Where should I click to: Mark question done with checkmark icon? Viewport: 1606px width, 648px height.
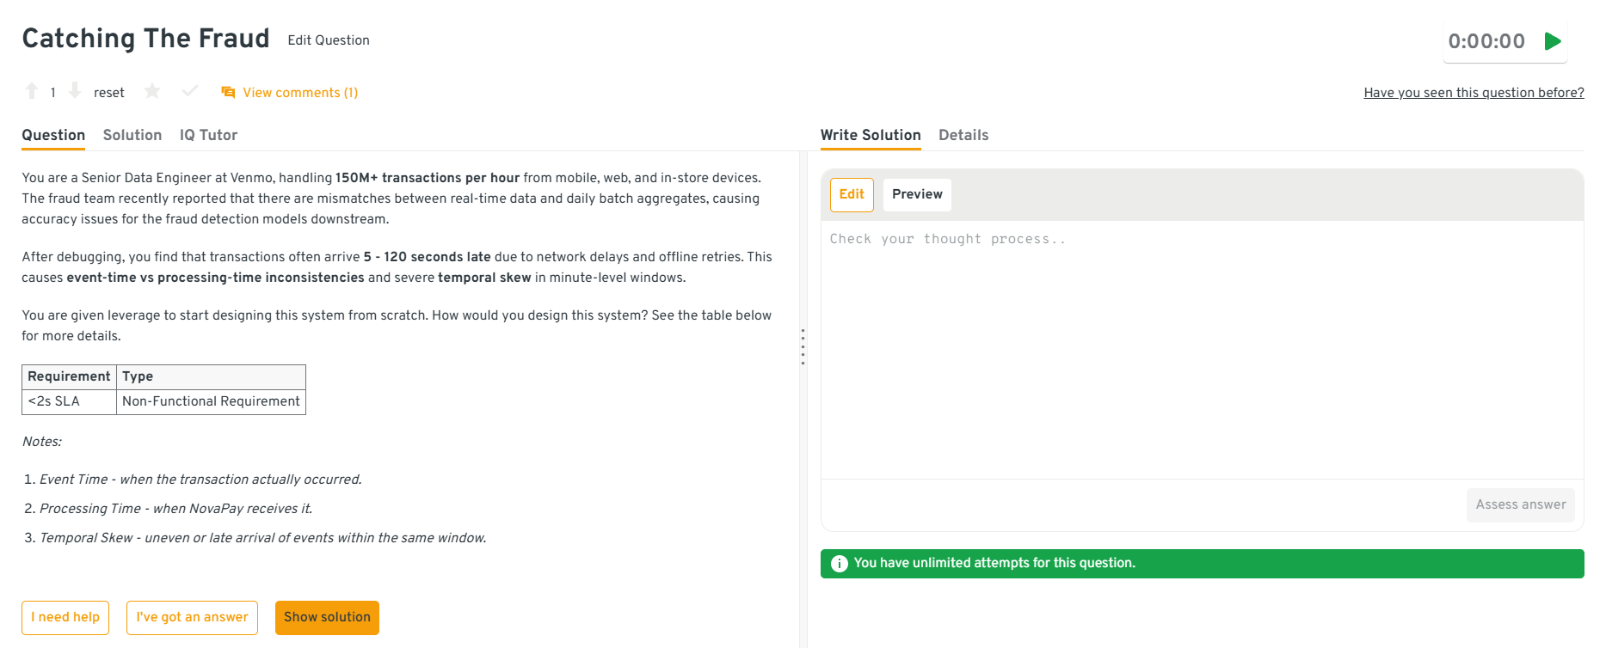(190, 91)
